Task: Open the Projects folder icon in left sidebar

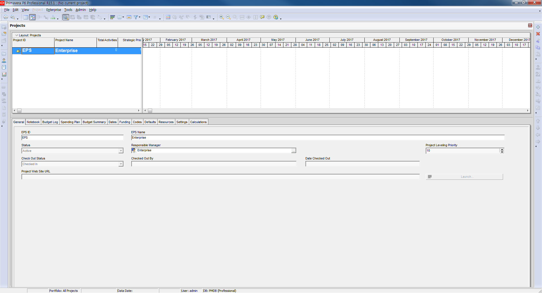Action: (4, 54)
